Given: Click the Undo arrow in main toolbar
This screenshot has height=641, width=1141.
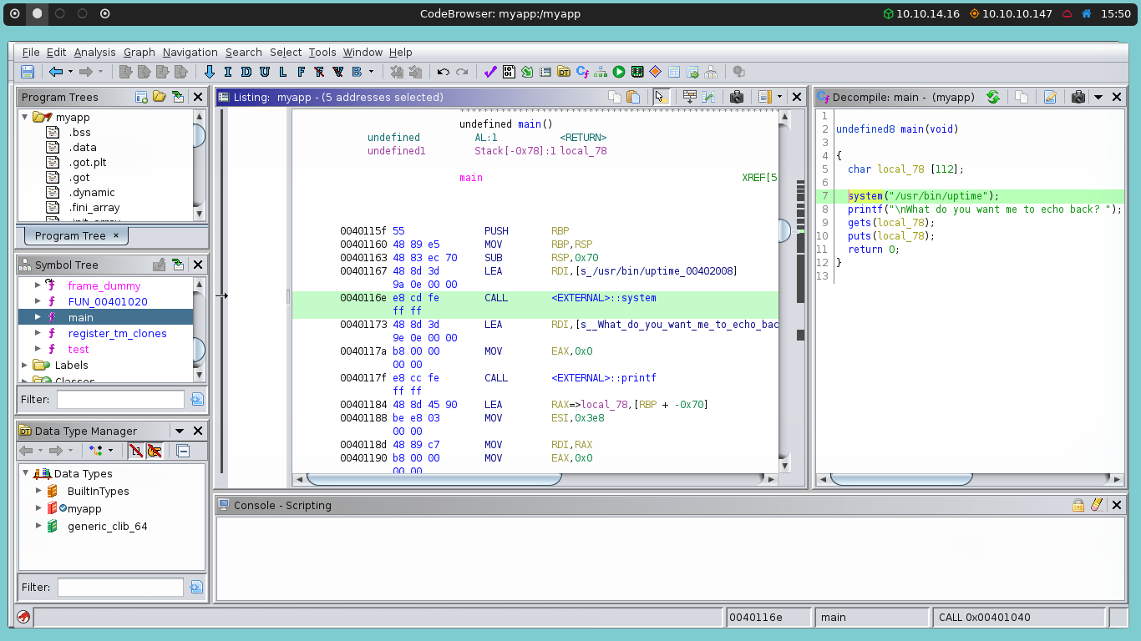Looking at the screenshot, I should coord(443,72).
